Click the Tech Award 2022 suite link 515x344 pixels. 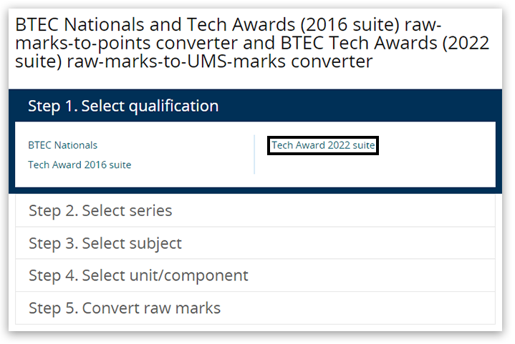pos(323,145)
